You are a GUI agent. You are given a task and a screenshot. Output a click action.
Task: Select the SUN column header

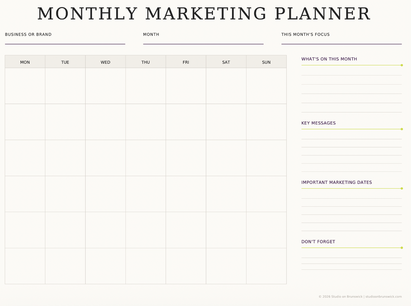tap(266, 62)
